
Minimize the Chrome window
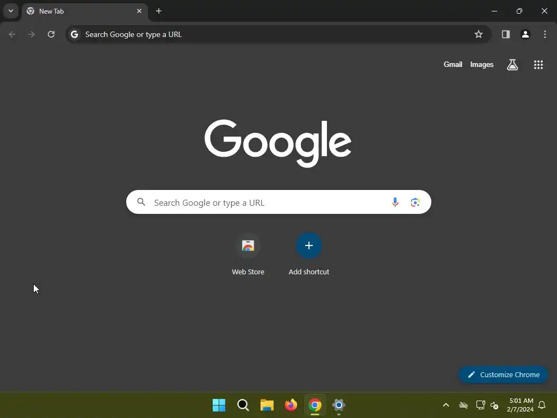point(494,11)
